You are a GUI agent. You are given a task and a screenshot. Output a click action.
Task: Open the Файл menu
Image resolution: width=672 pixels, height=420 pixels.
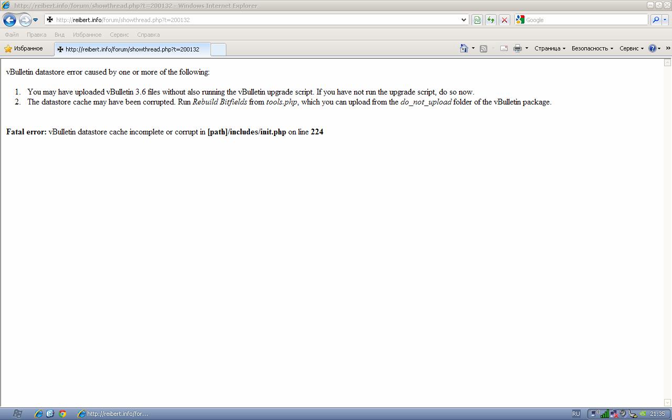point(12,35)
